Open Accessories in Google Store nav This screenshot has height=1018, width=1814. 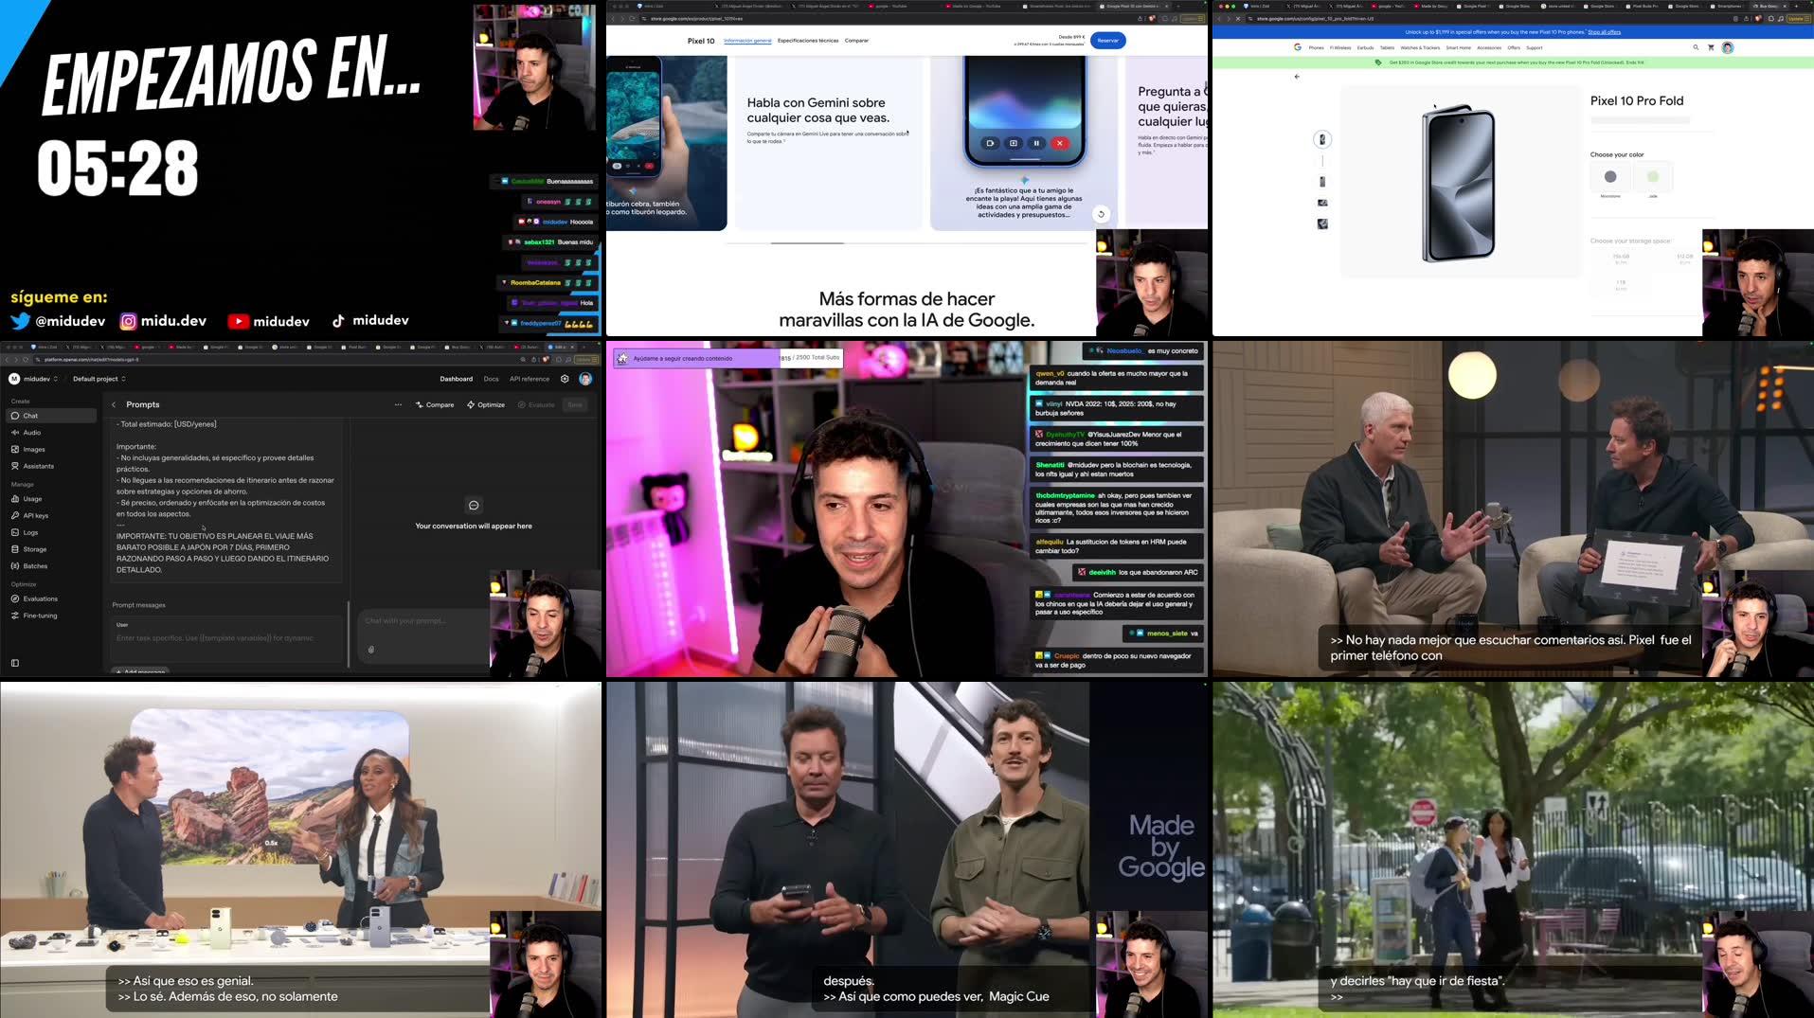(x=1489, y=47)
